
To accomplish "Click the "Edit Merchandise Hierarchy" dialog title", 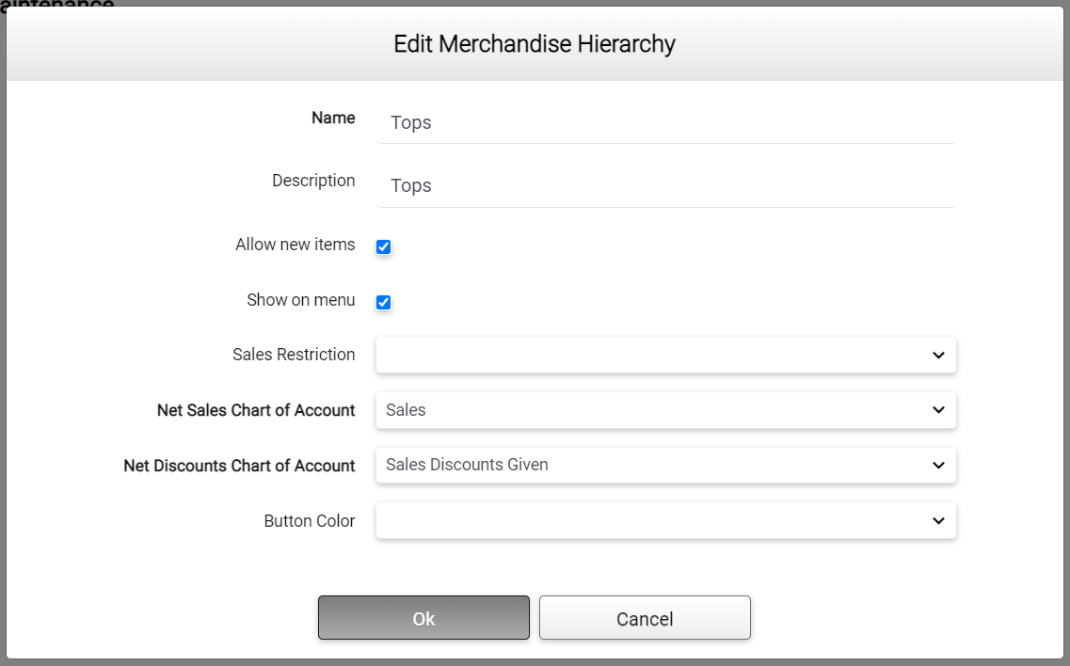I will pyautogui.click(x=535, y=44).
